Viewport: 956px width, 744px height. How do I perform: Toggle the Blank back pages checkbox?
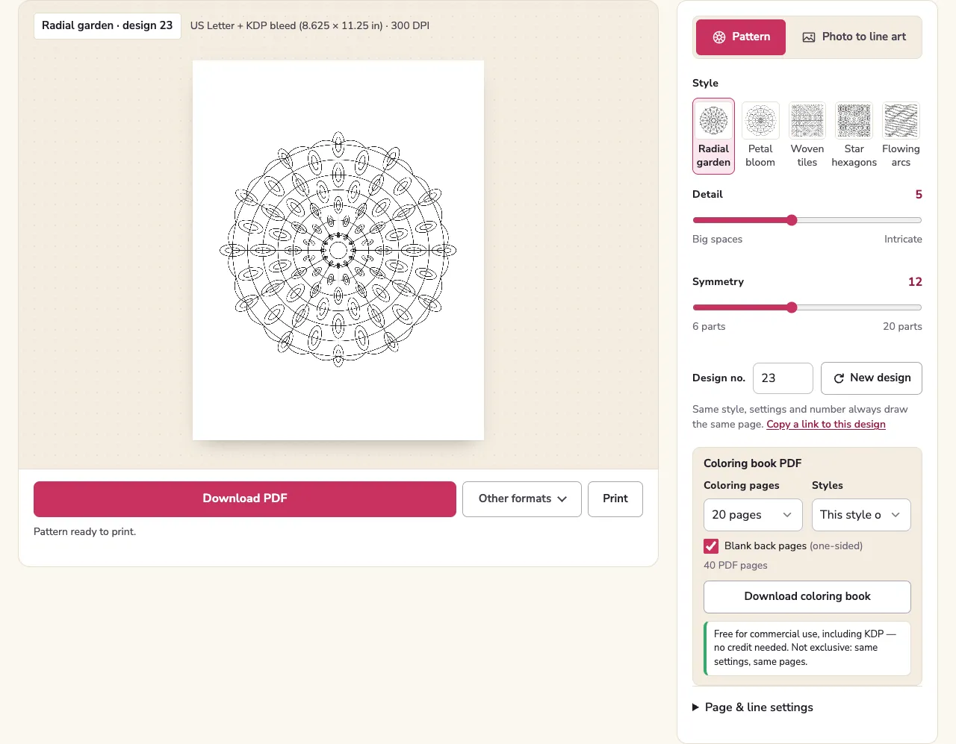(x=711, y=546)
